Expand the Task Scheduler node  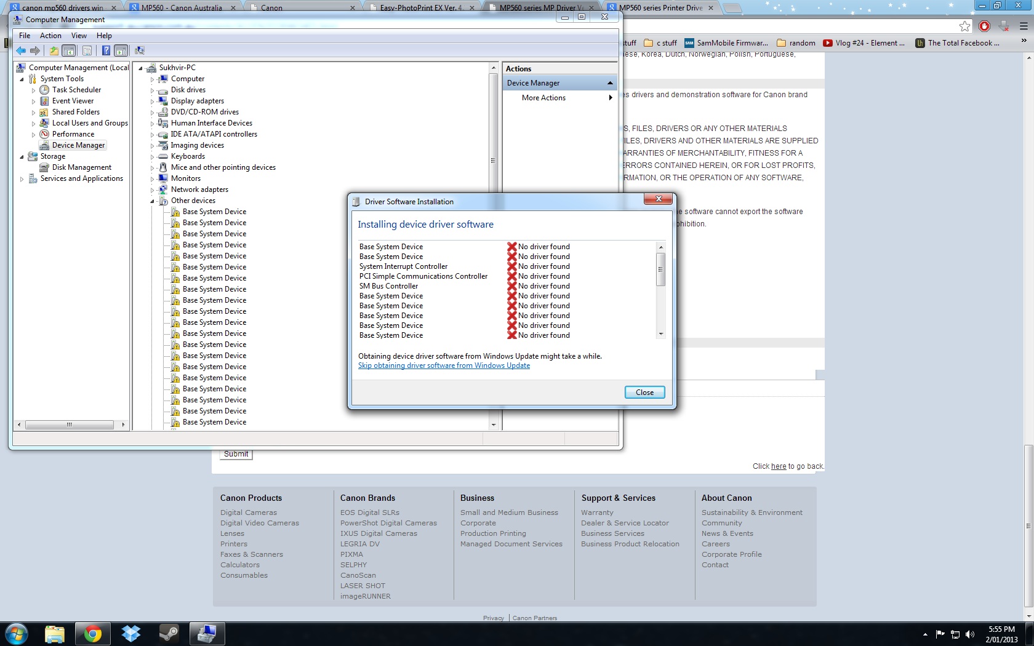[33, 90]
